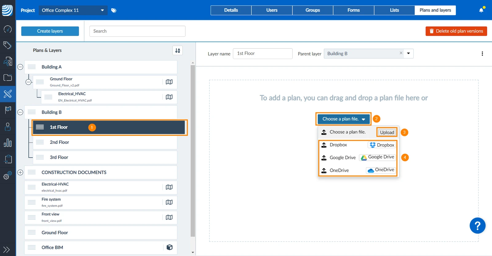The image size is (492, 256).
Task: Select the 1st Floor layer
Action: pyautogui.click(x=109, y=127)
